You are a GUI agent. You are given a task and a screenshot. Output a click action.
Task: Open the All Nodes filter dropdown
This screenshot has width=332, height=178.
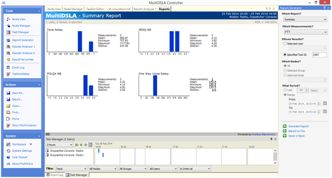[103, 169]
